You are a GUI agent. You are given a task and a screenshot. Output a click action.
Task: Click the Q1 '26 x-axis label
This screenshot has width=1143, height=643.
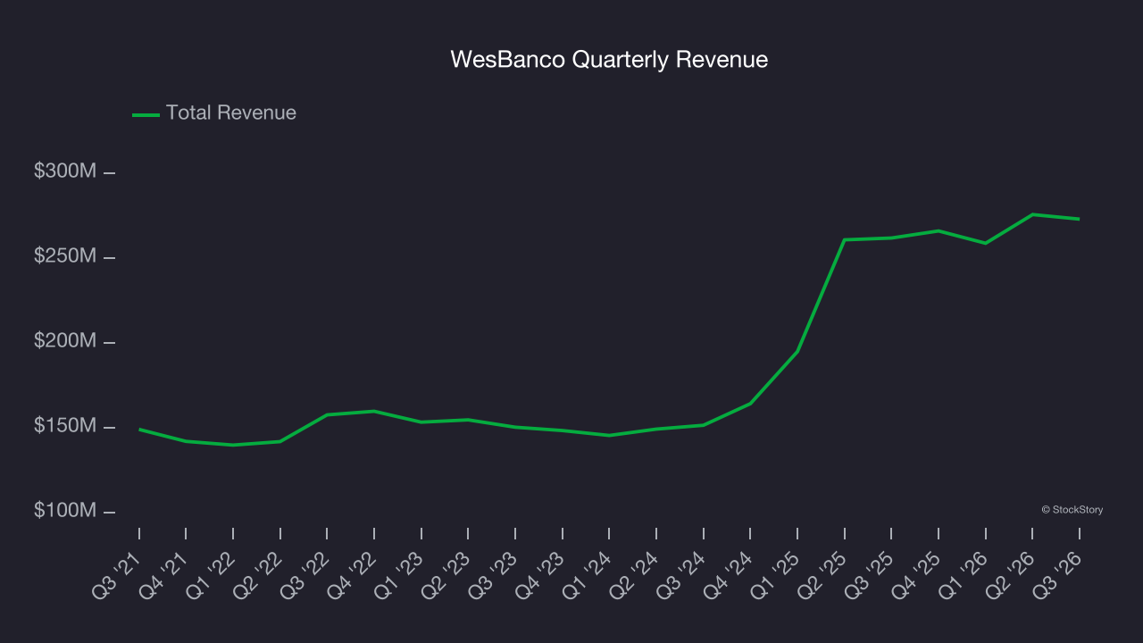(x=963, y=575)
